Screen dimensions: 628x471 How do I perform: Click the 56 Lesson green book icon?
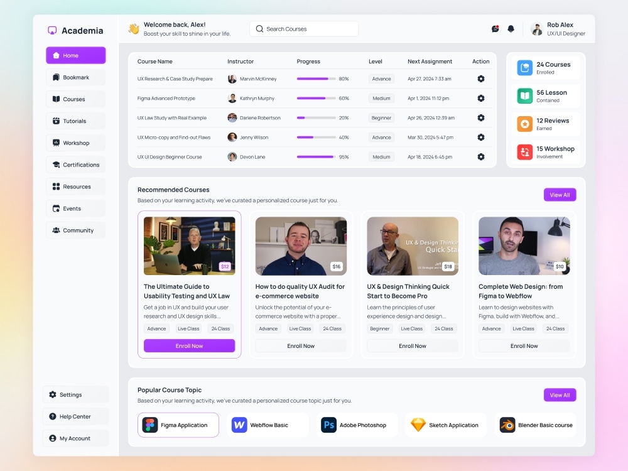coord(524,95)
